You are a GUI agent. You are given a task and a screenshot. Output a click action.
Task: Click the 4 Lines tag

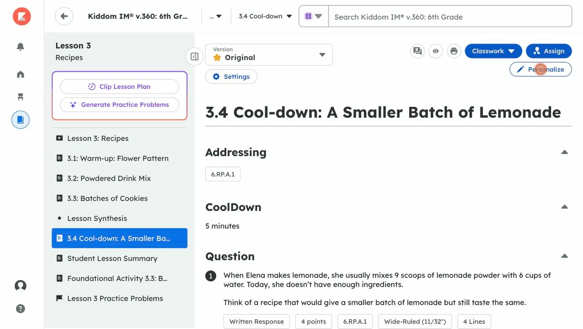coord(474,321)
